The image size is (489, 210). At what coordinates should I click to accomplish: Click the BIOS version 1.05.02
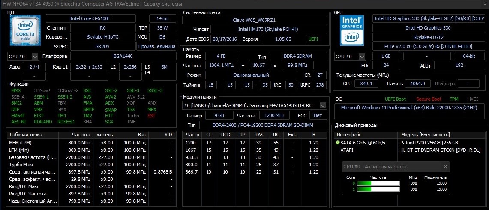[x=283, y=39]
